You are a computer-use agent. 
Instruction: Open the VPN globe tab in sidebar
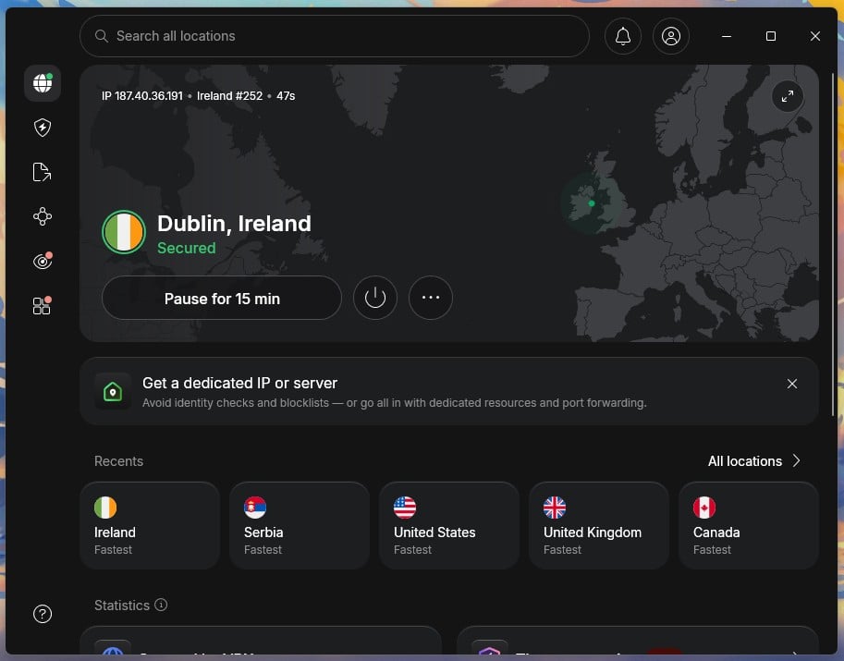click(x=42, y=83)
